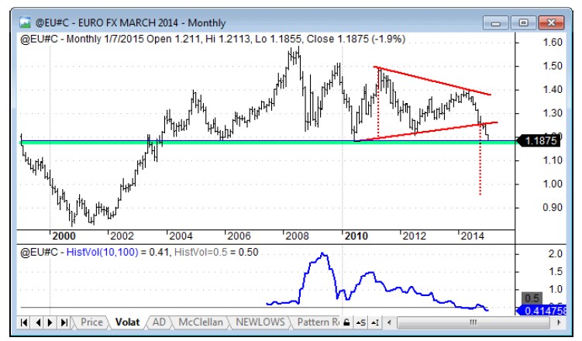Click the chart window title-bar icon
The height and width of the screenshot is (341, 582).
[25, 22]
